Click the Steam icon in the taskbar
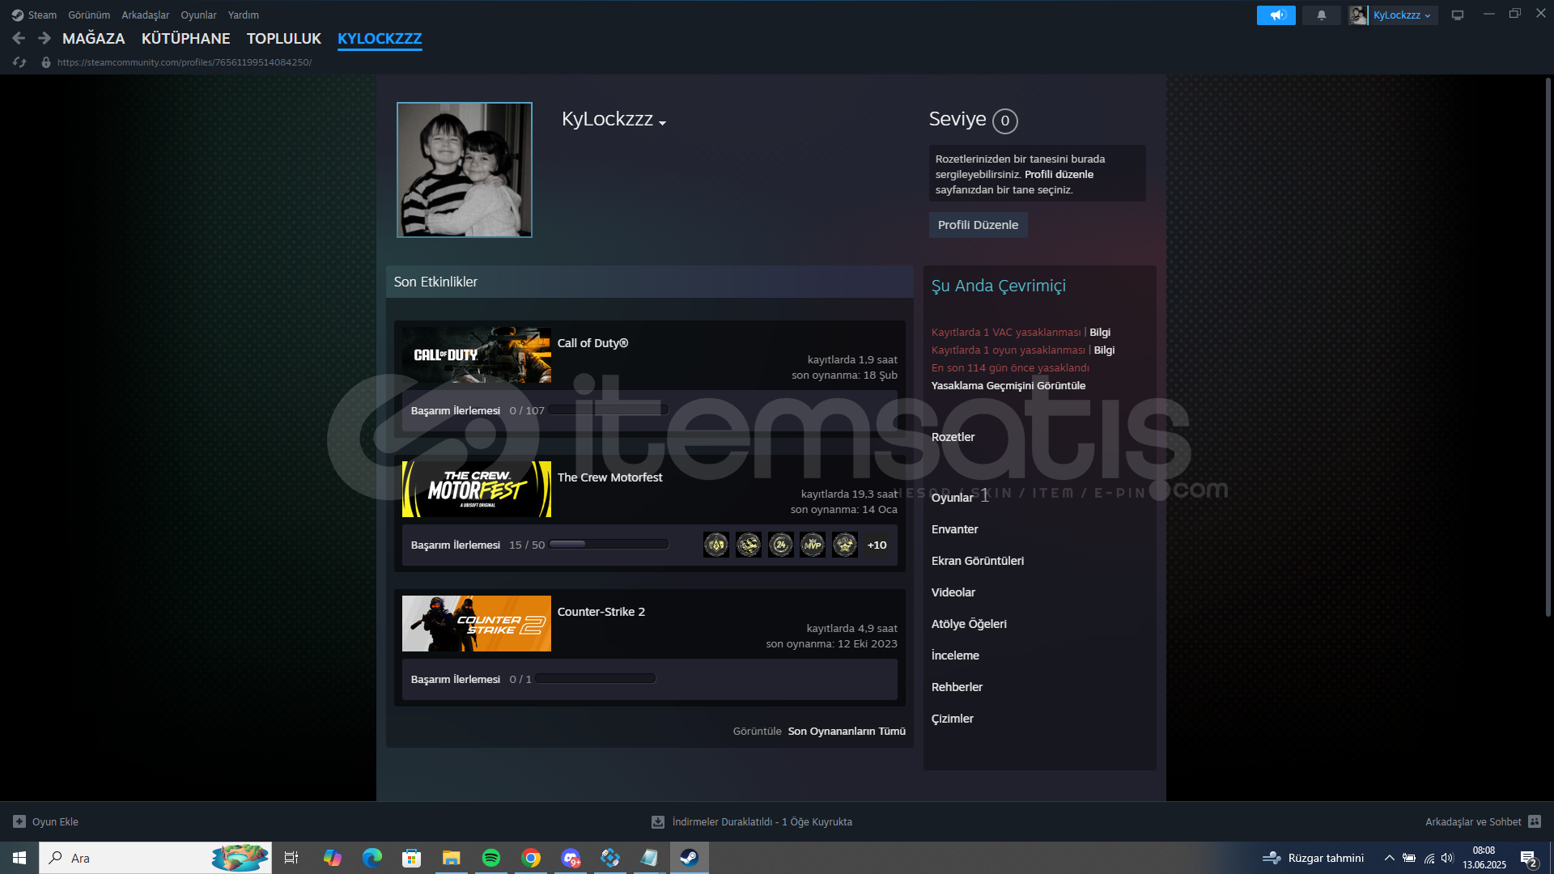 [690, 858]
